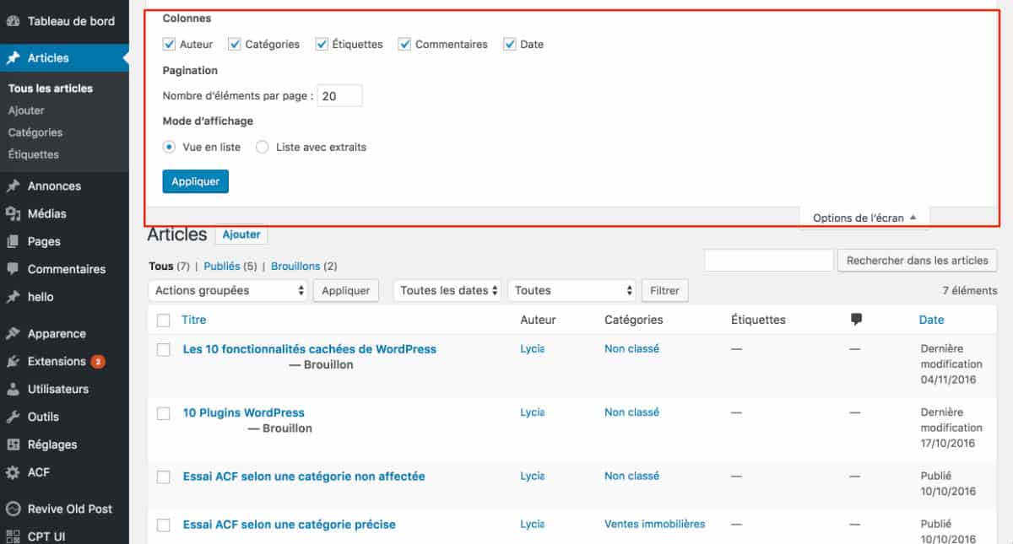
Task: Open the Actions groupées dropdown
Action: (x=227, y=290)
